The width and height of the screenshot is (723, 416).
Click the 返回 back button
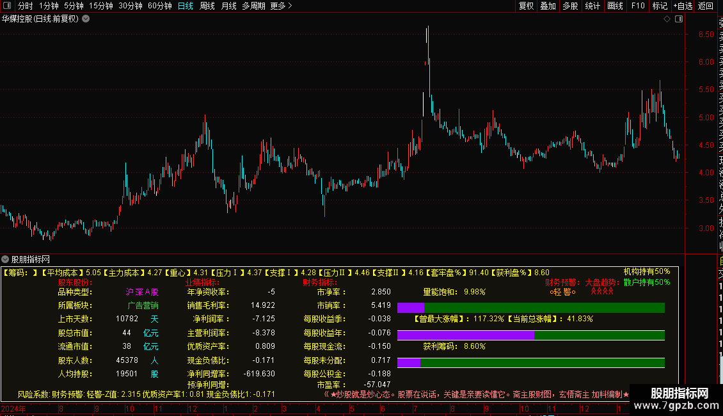[x=706, y=6]
